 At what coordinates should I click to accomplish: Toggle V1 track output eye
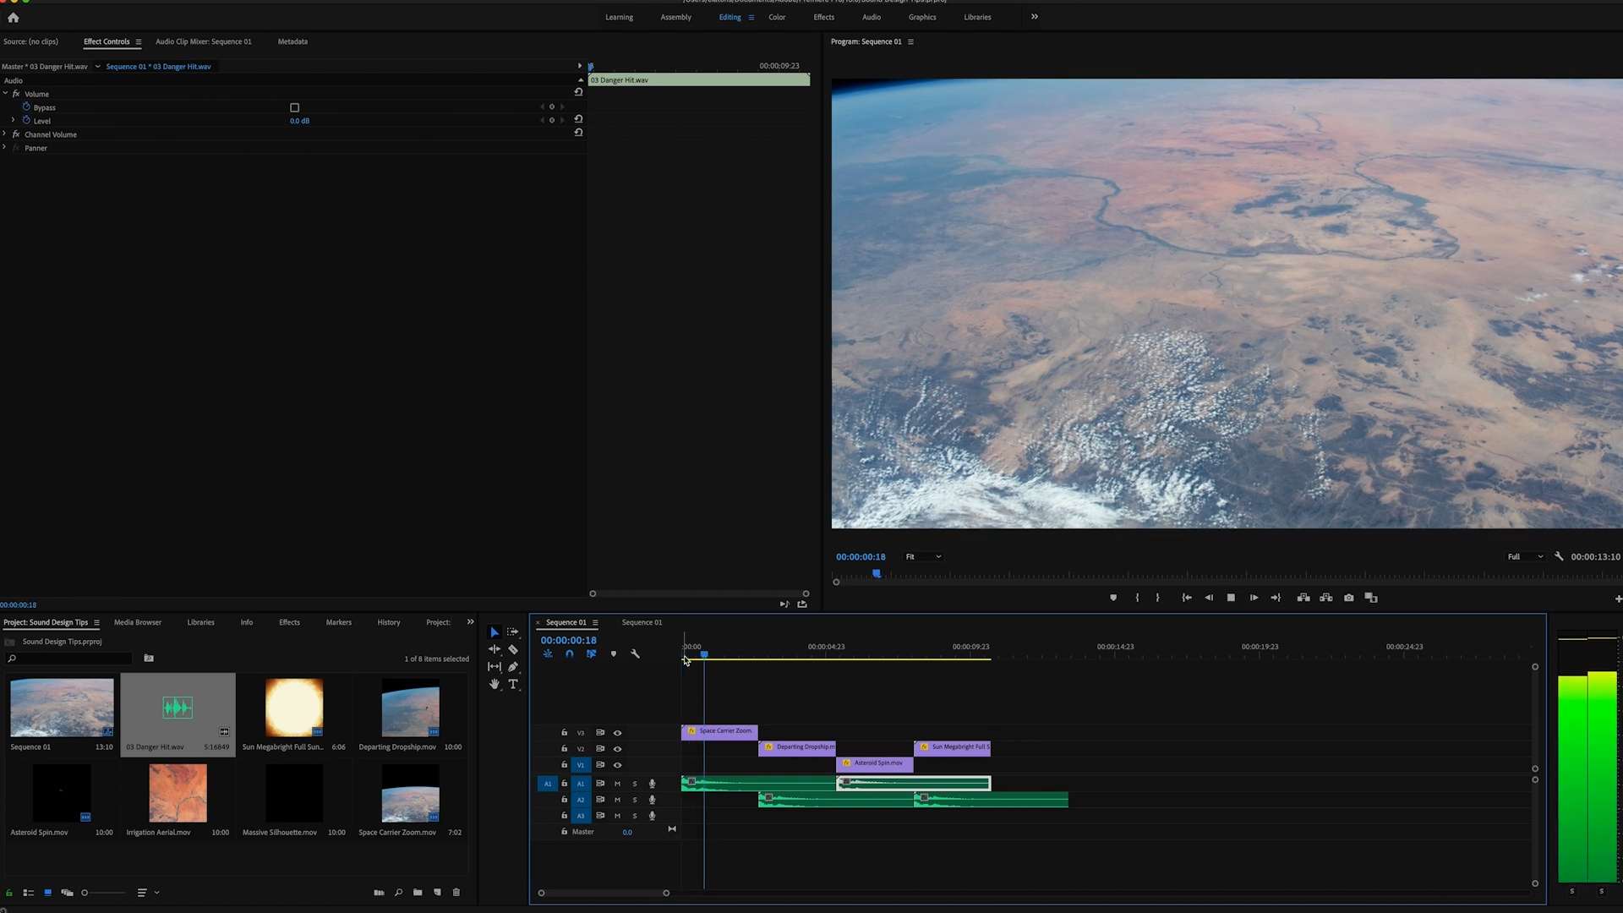point(617,765)
